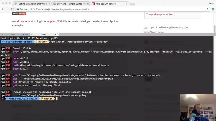
Task: Click the webcam video overlay
Action: tap(198, 108)
